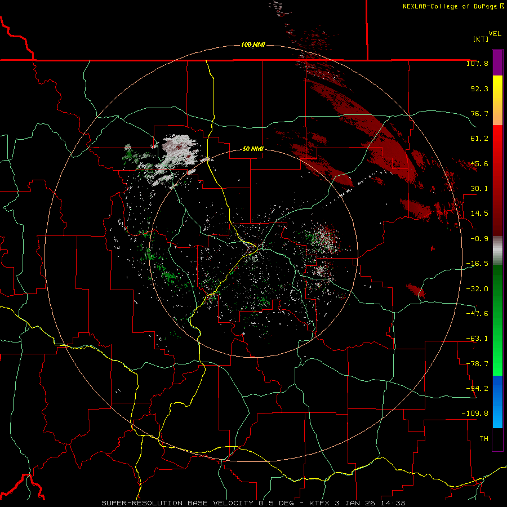The width and height of the screenshot is (507, 507).
Task: Click the -32.0 velocity scale value
Action: 477,289
